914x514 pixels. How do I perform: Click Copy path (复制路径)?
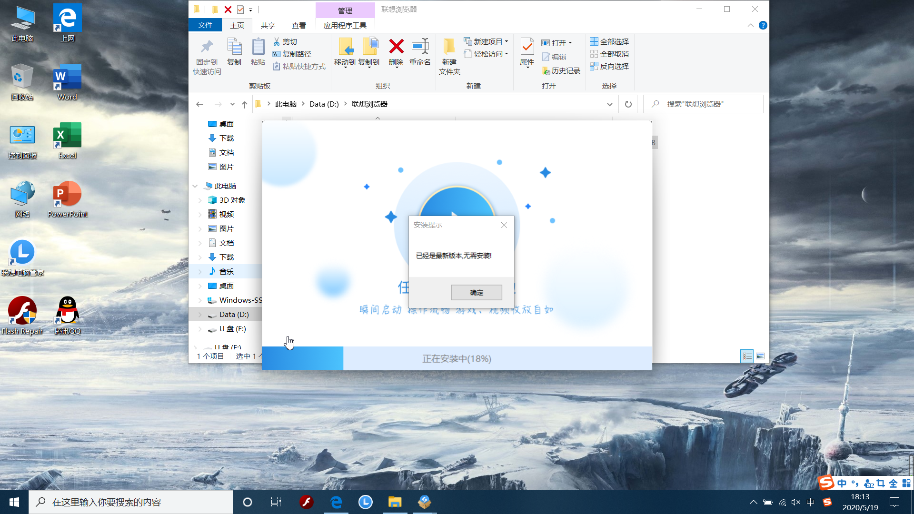click(x=292, y=54)
